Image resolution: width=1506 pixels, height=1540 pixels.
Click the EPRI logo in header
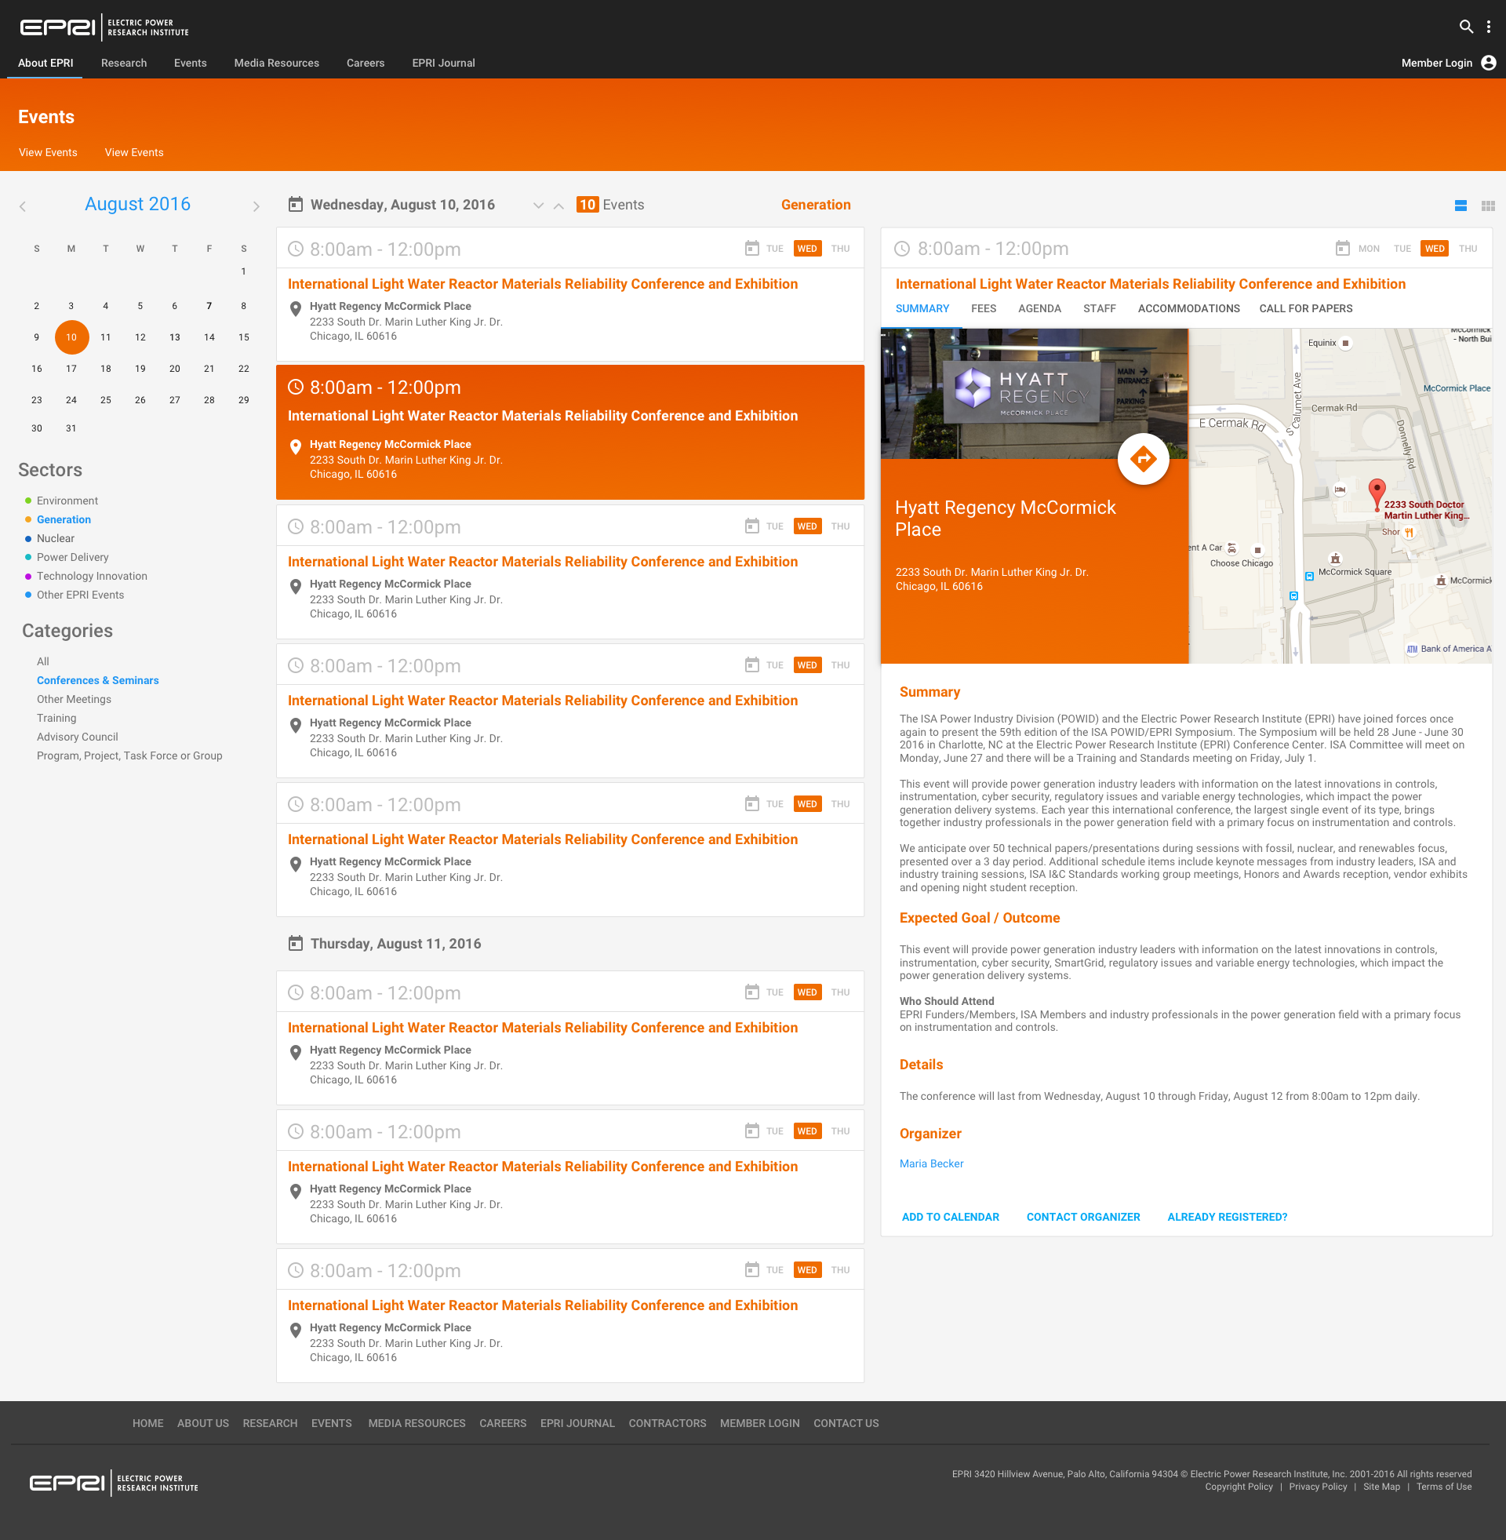click(x=104, y=27)
